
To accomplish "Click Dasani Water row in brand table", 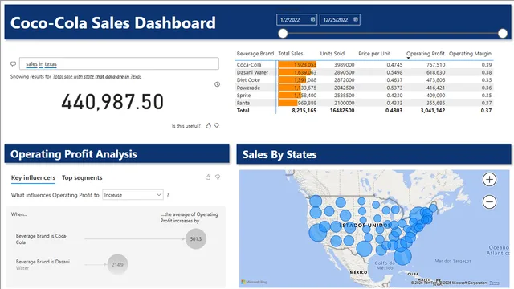I will pos(364,72).
